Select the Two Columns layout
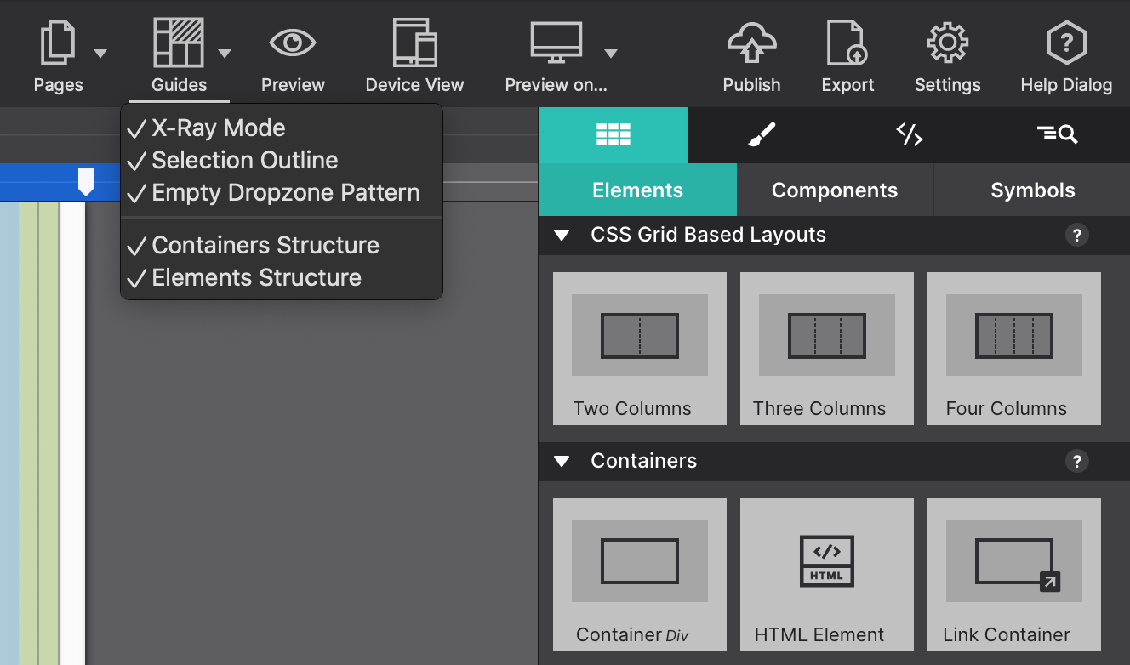Viewport: 1130px width, 665px height. coord(640,349)
